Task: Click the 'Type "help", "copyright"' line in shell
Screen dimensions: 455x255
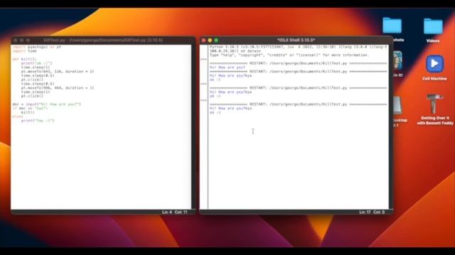Action: pyautogui.click(x=289, y=55)
